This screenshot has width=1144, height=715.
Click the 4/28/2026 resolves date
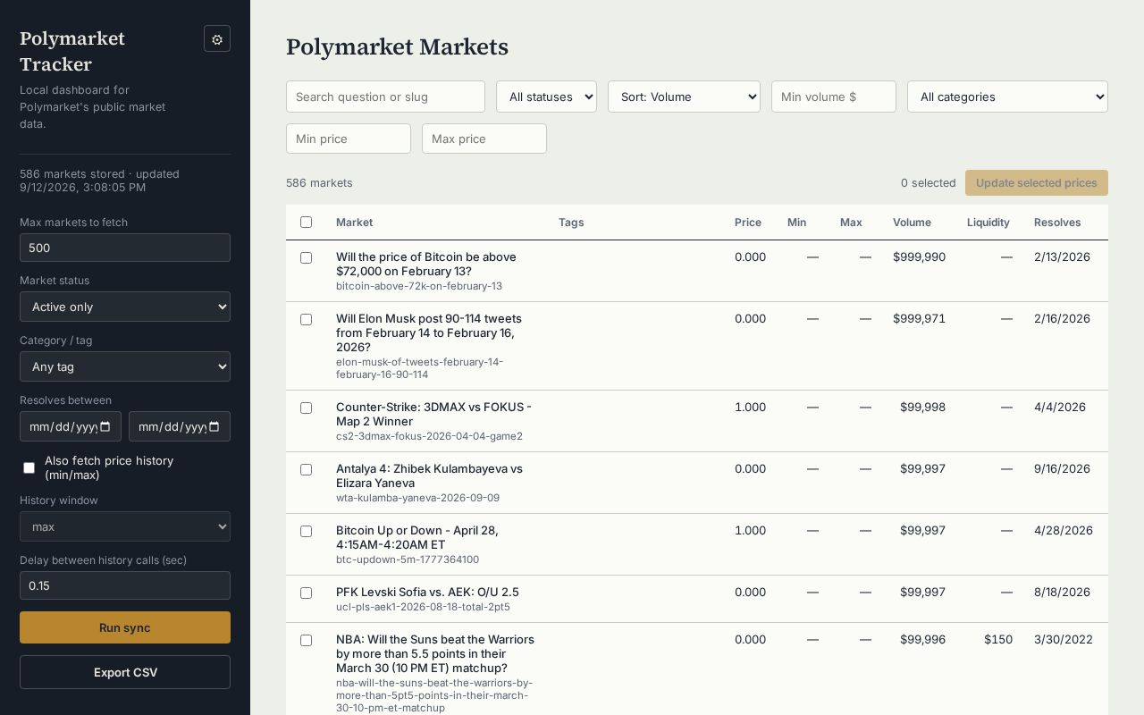(1064, 530)
